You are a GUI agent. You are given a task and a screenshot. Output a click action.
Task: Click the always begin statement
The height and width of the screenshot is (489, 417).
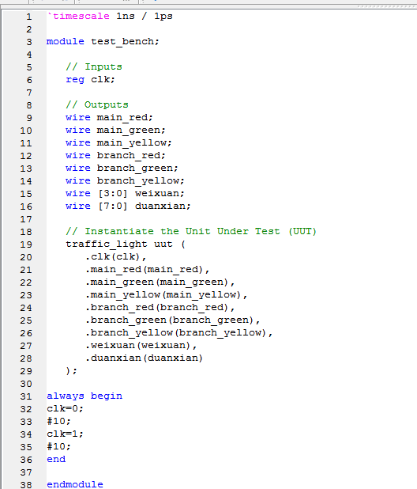tap(85, 396)
